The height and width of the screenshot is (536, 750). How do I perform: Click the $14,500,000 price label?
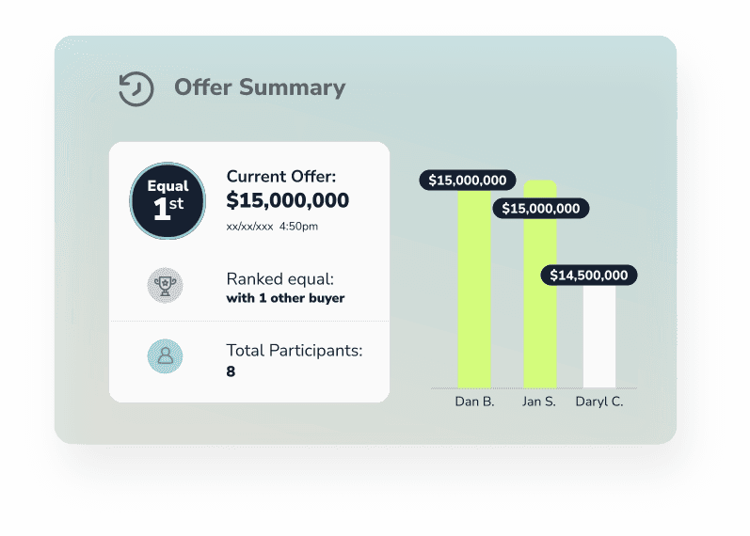[589, 275]
